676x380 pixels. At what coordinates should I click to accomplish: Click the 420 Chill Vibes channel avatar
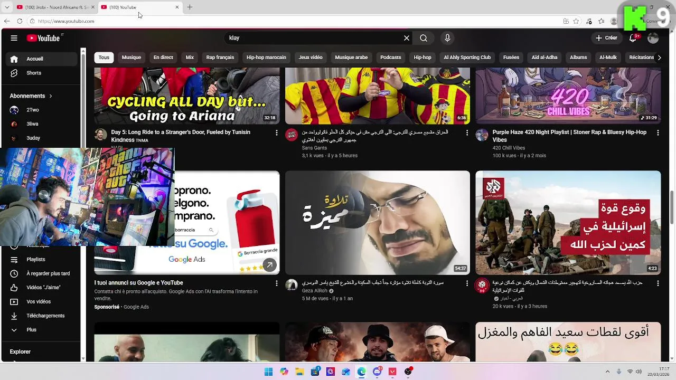tap(482, 135)
